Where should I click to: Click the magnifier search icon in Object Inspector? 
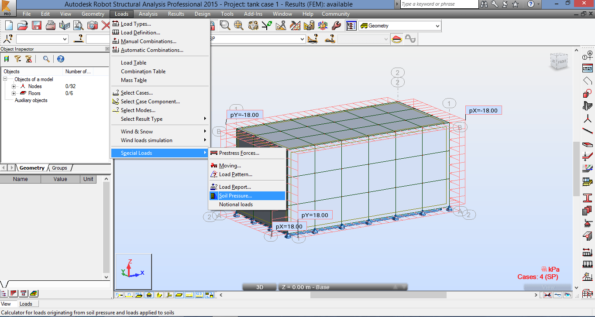tap(47, 59)
